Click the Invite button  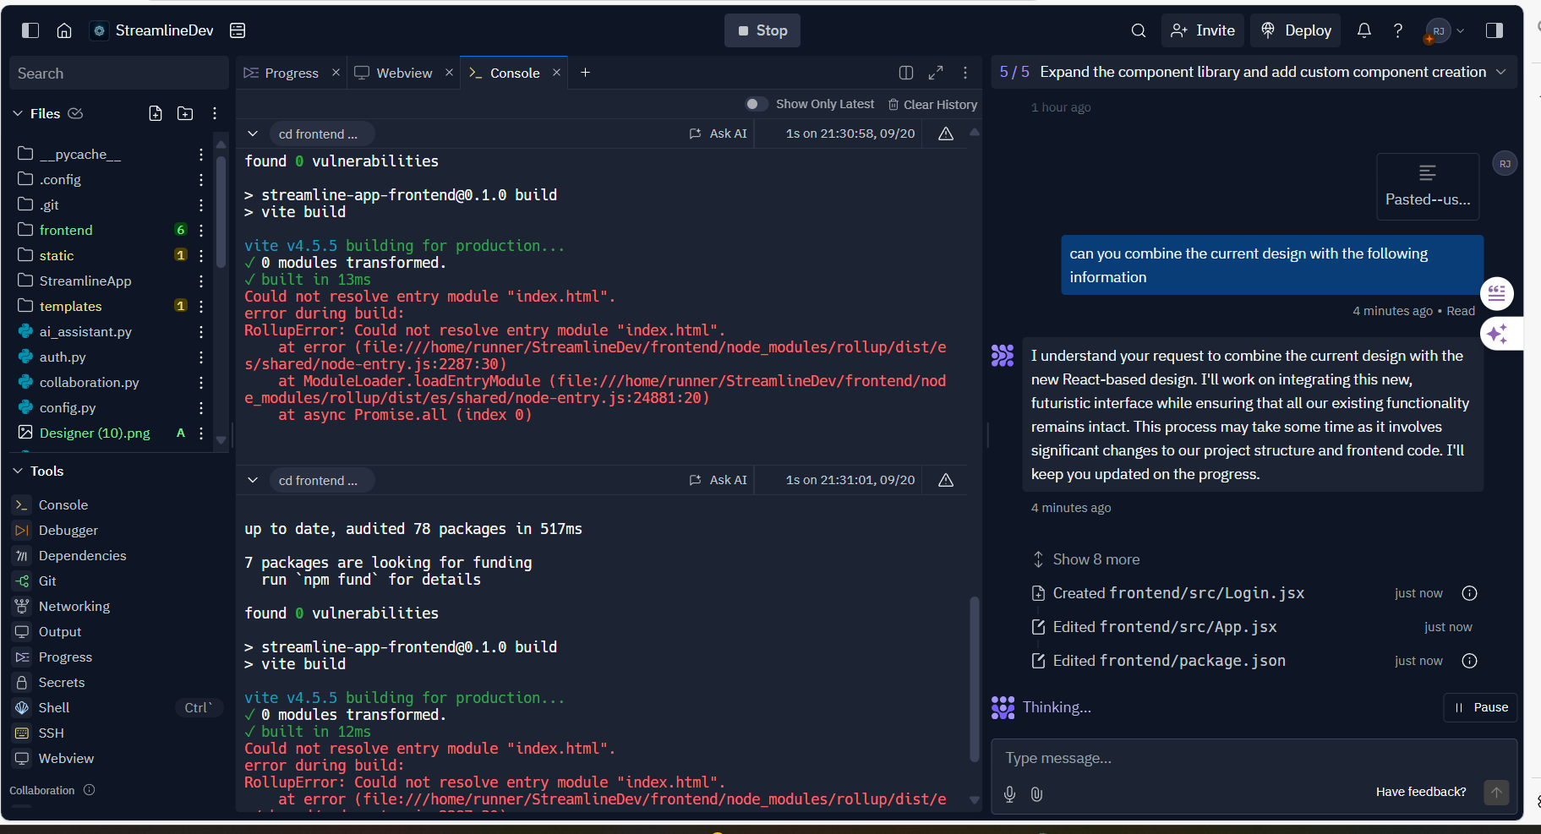tap(1203, 30)
